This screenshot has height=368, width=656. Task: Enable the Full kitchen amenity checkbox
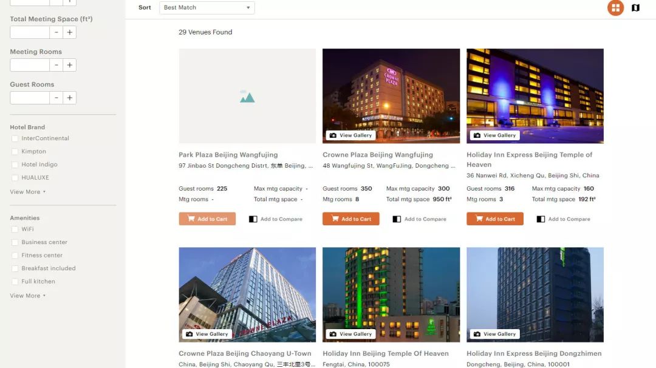[x=15, y=281]
